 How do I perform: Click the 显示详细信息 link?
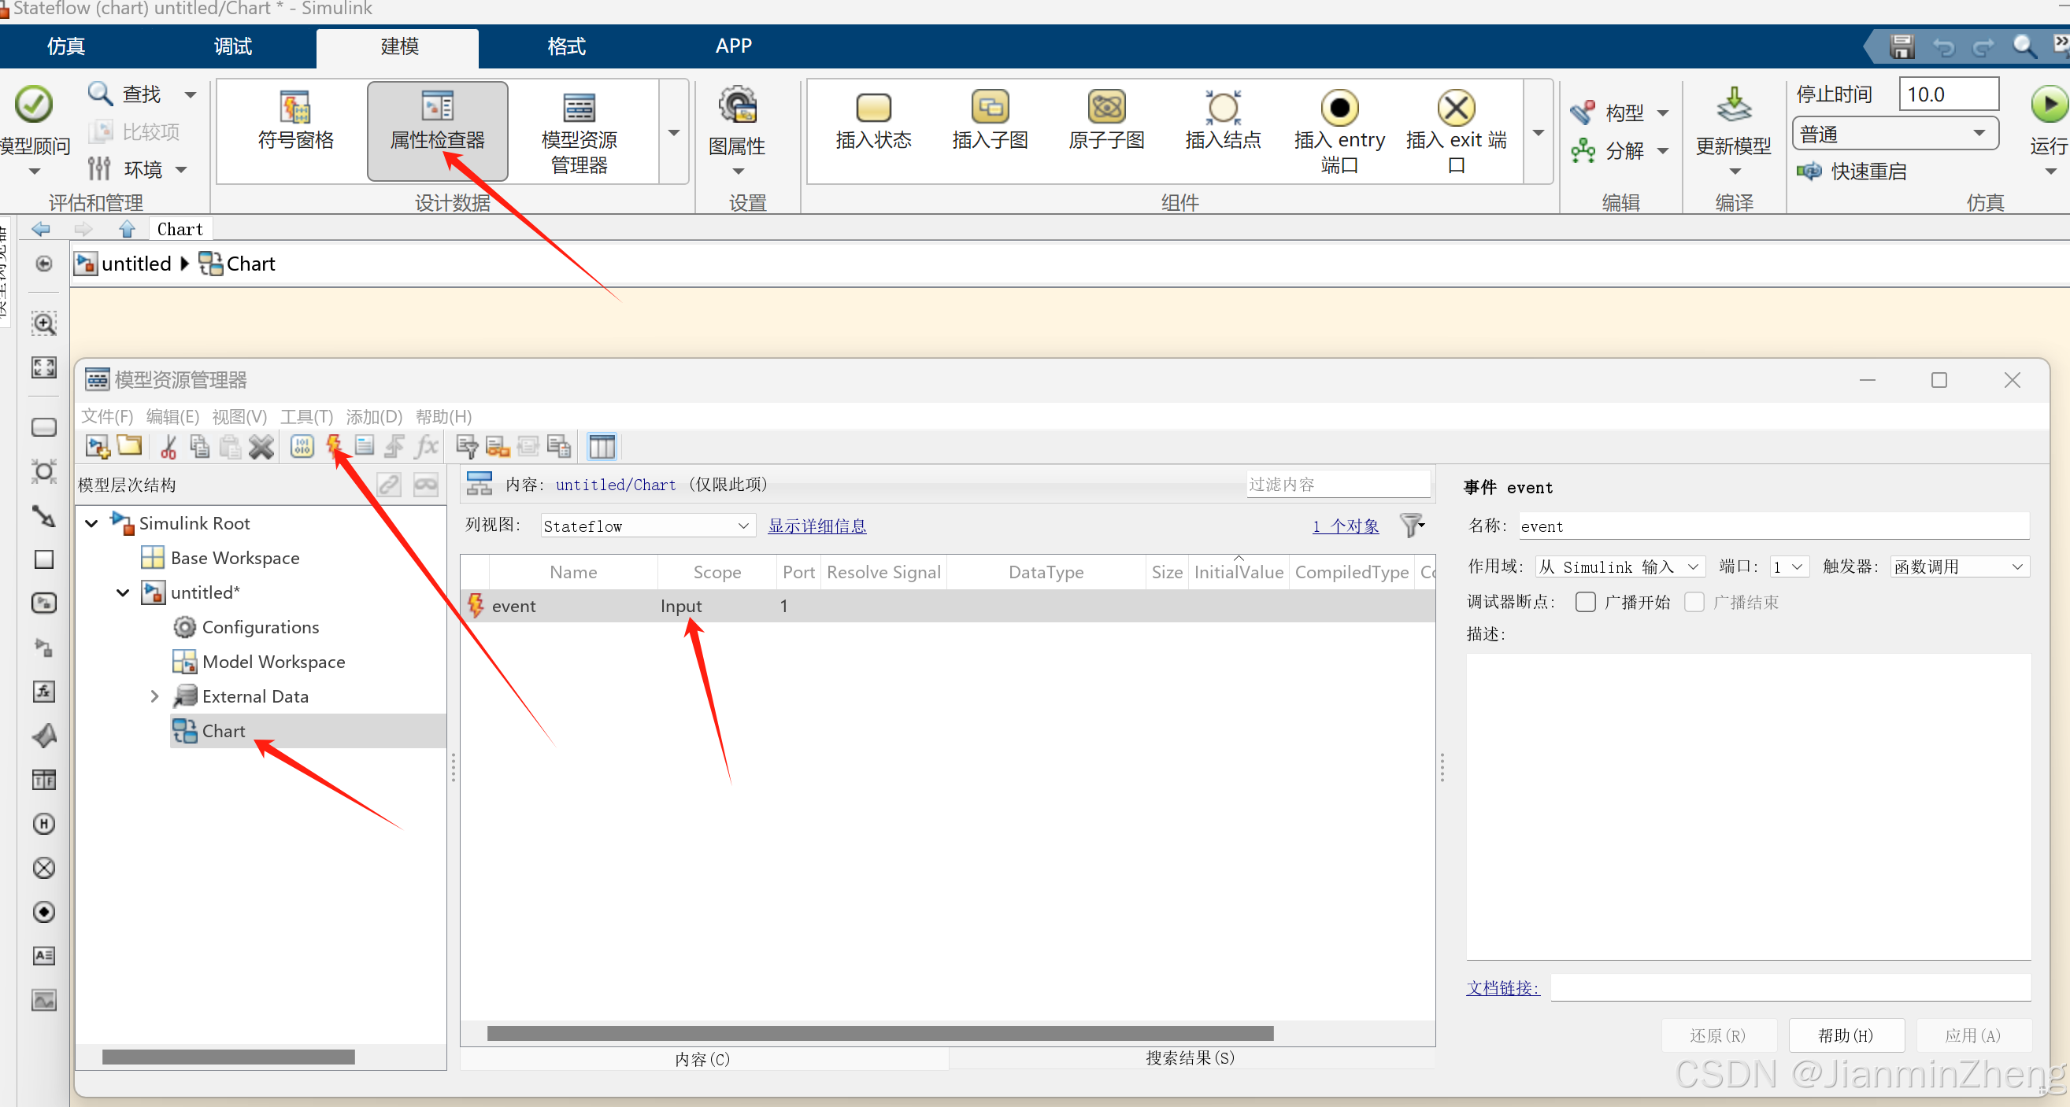817,526
